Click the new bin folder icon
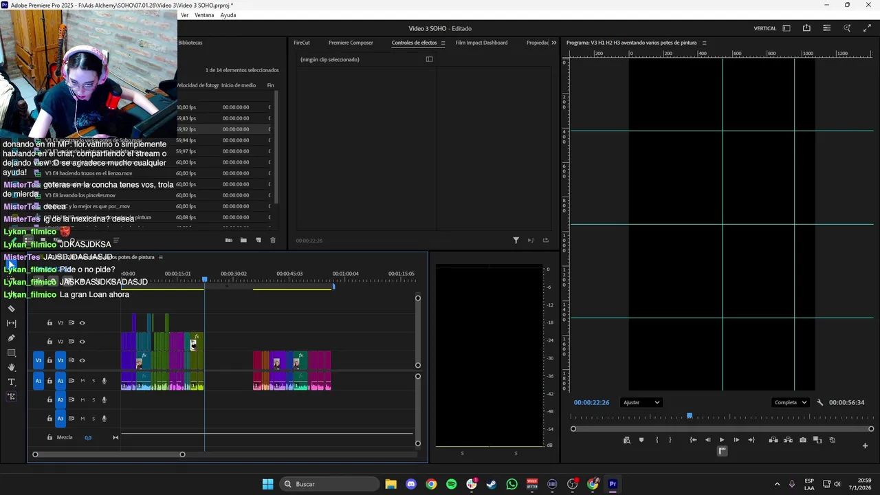Image resolution: width=880 pixels, height=495 pixels. (x=243, y=240)
